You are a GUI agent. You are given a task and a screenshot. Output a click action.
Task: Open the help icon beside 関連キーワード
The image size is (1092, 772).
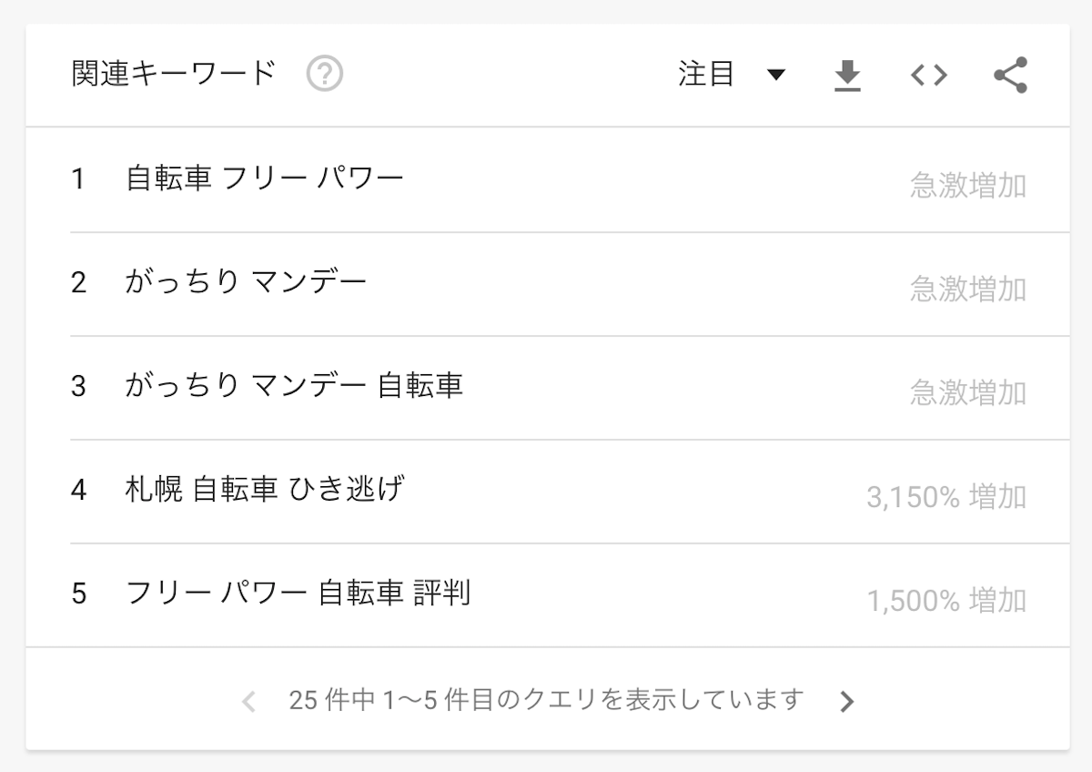(325, 74)
